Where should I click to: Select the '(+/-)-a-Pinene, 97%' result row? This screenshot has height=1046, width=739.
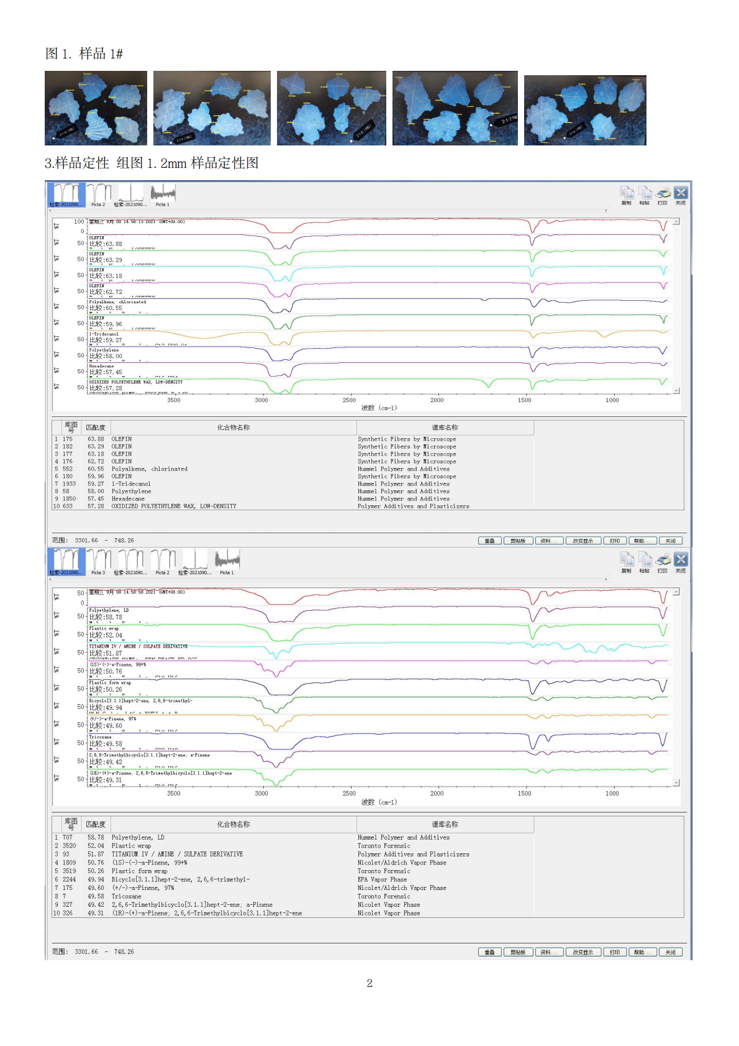(x=292, y=888)
